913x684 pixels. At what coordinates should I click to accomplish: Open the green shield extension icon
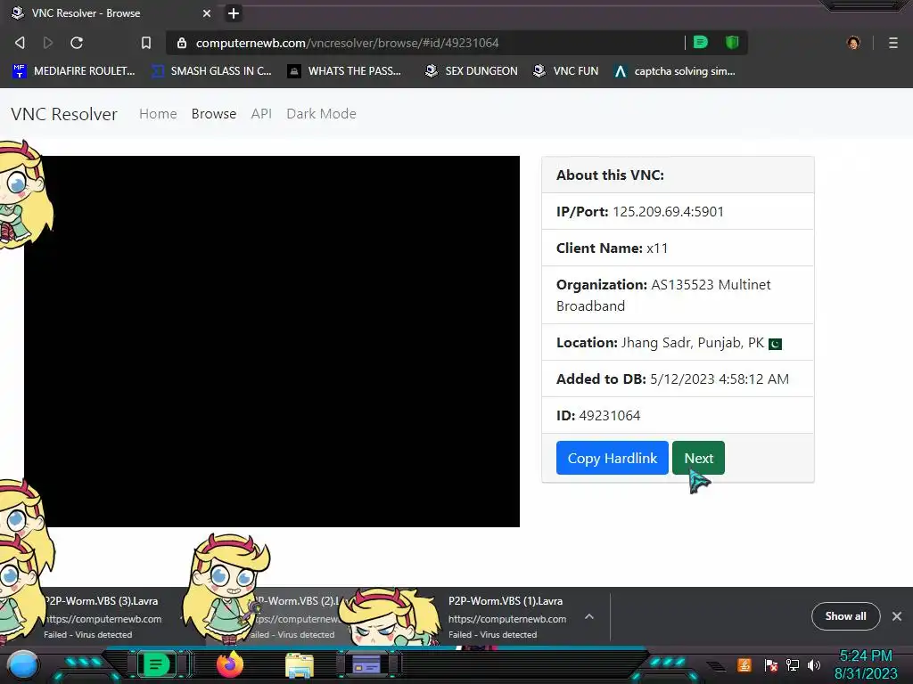732,42
